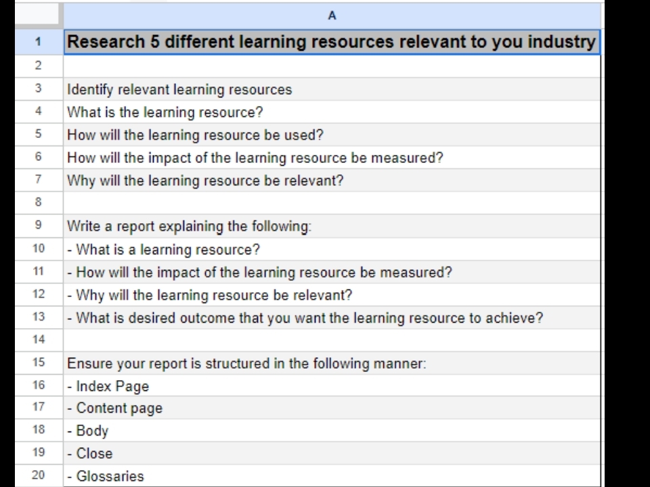This screenshot has height=487, width=650.
Task: Select the row 1 header
Action: click(x=39, y=41)
